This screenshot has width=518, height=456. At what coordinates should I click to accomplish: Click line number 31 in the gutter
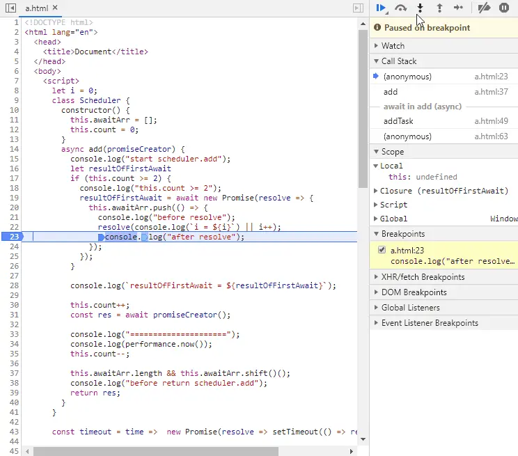click(x=14, y=315)
